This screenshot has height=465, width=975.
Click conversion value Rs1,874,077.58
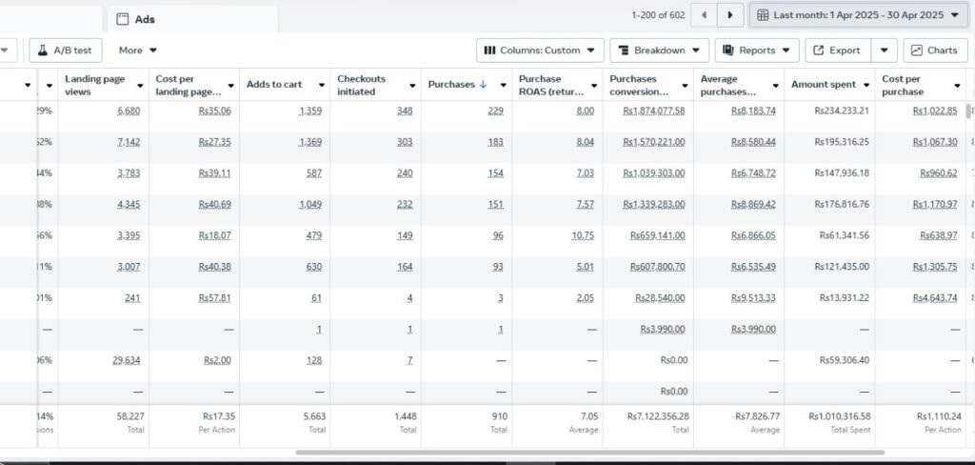click(x=653, y=111)
